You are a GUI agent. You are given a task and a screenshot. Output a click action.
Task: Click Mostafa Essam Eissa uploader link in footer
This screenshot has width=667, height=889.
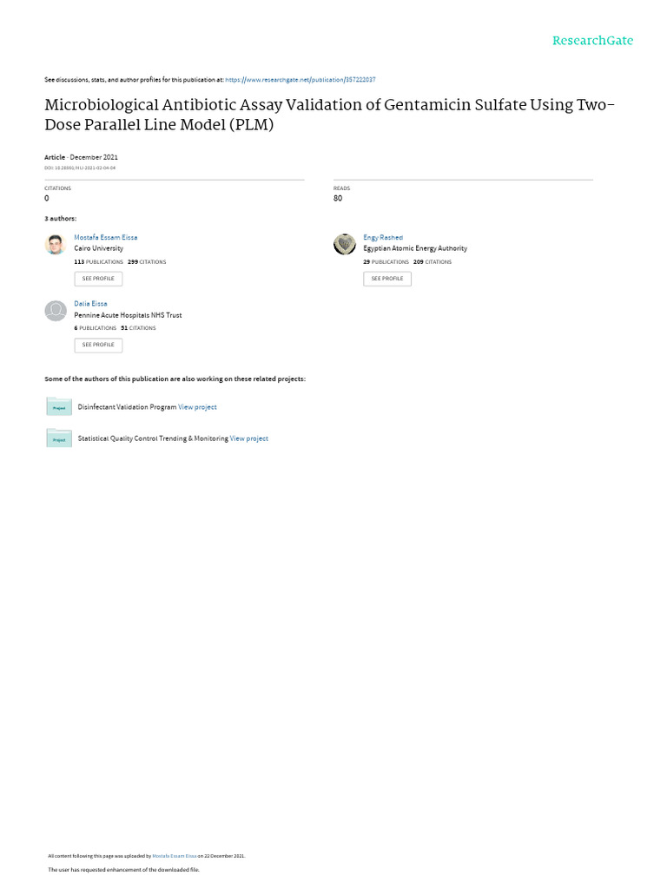pyautogui.click(x=174, y=856)
